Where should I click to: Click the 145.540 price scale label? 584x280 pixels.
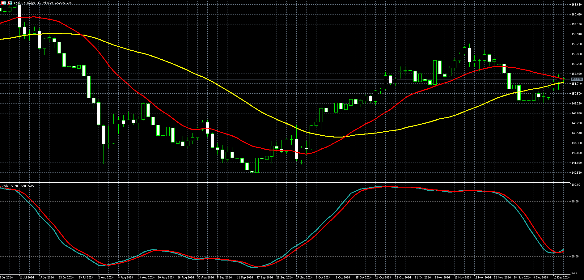coord(577,133)
